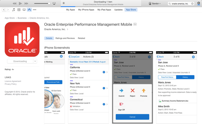Switch to the Movies library icon
This screenshot has height=126, width=202.
coord(19,10)
